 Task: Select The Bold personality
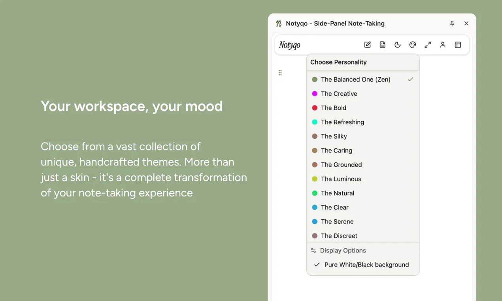pos(363,108)
